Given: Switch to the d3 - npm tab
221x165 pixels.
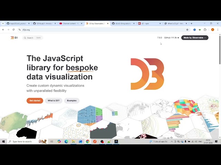Looking at the screenshot, I should [x=150, y=23].
